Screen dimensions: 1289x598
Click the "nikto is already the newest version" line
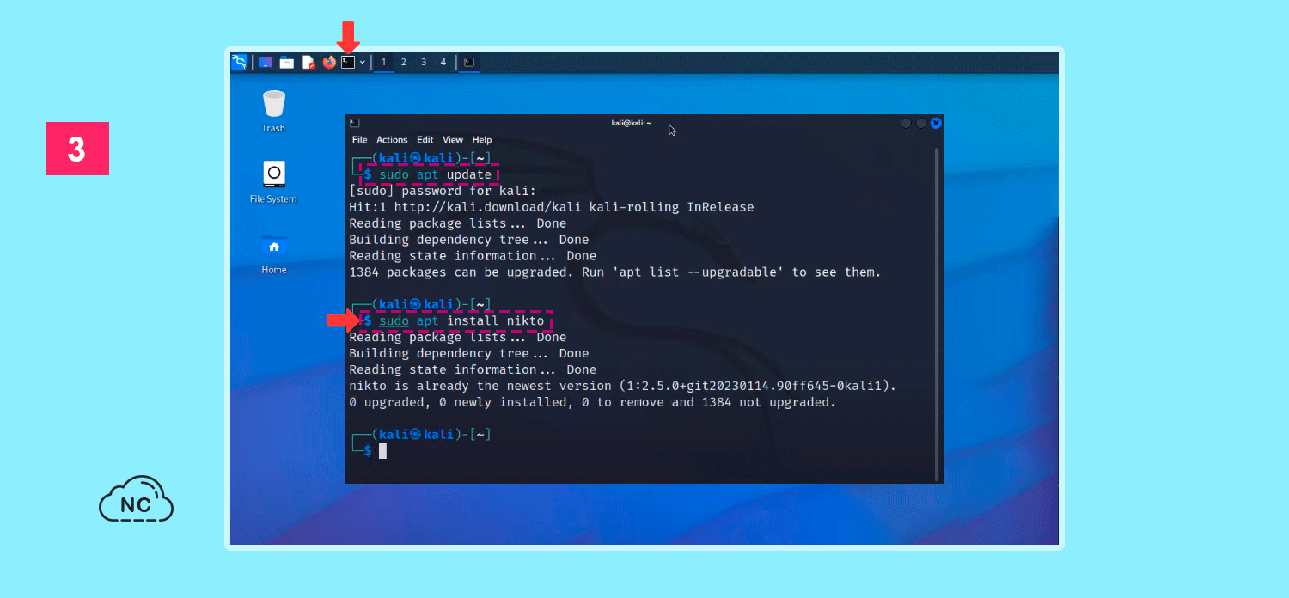pos(623,386)
